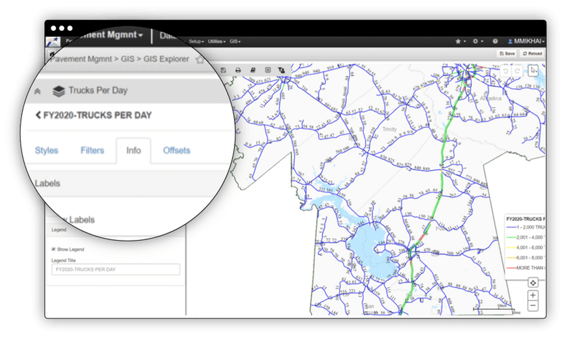Open the Utilities menu

217,41
